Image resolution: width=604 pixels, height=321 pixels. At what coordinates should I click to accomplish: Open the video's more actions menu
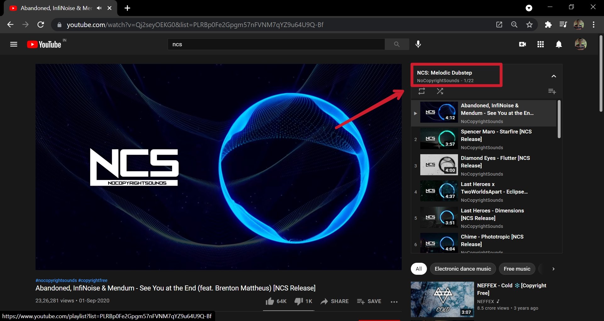pos(394,301)
